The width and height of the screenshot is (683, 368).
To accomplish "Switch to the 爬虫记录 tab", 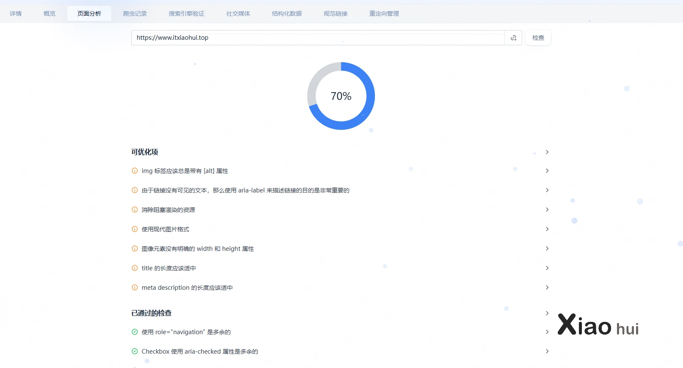I will pyautogui.click(x=135, y=14).
